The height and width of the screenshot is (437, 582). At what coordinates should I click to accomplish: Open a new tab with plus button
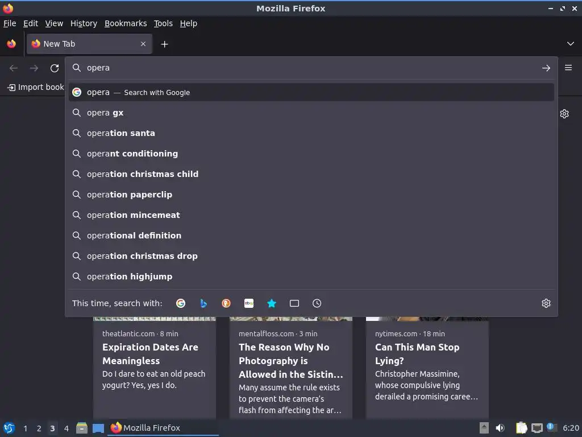(x=164, y=44)
